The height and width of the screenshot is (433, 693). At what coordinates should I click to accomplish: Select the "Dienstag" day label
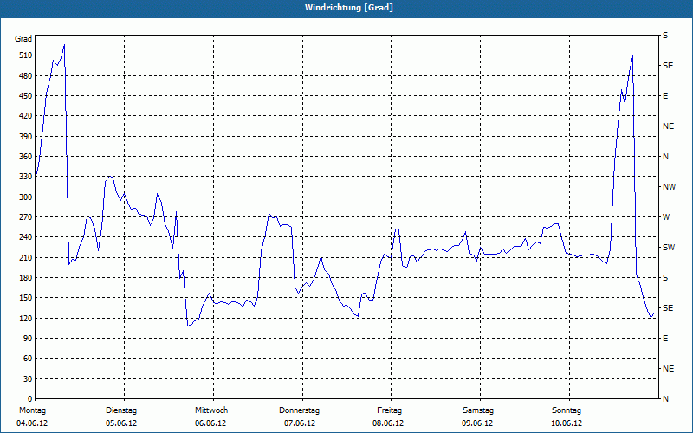tap(121, 410)
